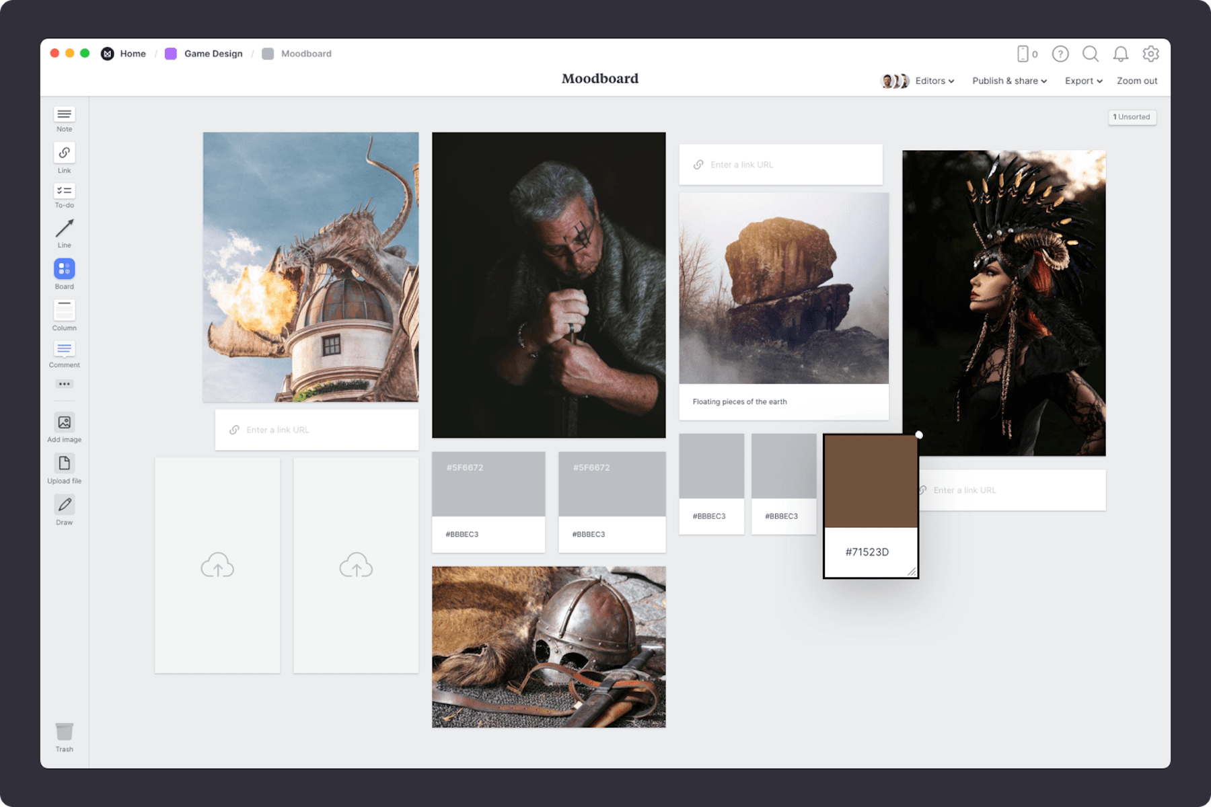Open the 1 Unsorted badge
Image resolution: width=1211 pixels, height=807 pixels.
pyautogui.click(x=1132, y=116)
